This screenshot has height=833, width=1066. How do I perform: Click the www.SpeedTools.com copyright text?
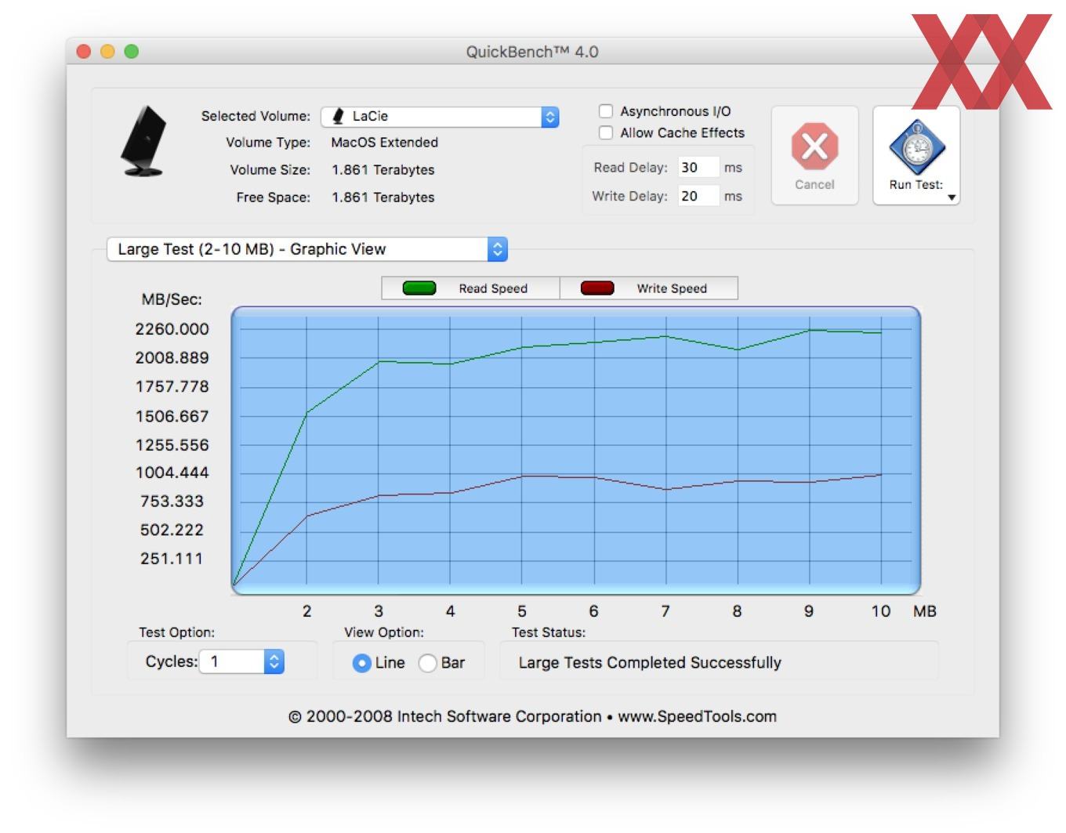(697, 716)
